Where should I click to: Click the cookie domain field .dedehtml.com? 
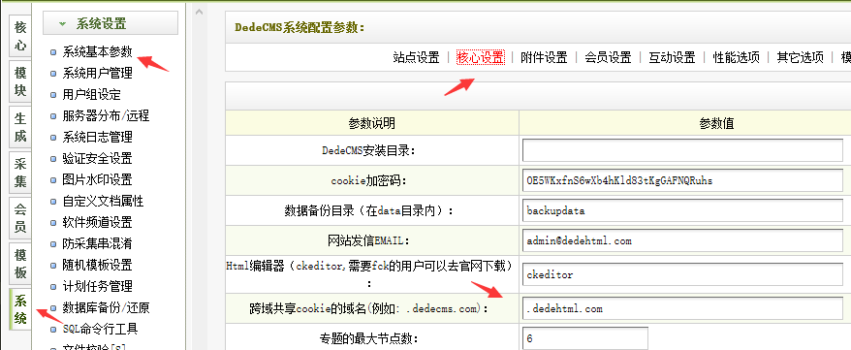(x=682, y=308)
